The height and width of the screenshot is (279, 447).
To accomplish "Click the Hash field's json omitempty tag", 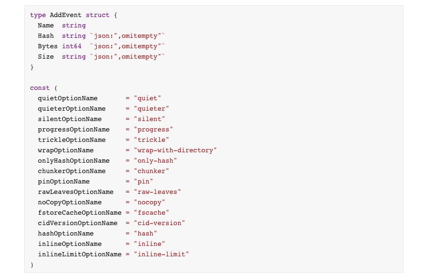I will [128, 36].
